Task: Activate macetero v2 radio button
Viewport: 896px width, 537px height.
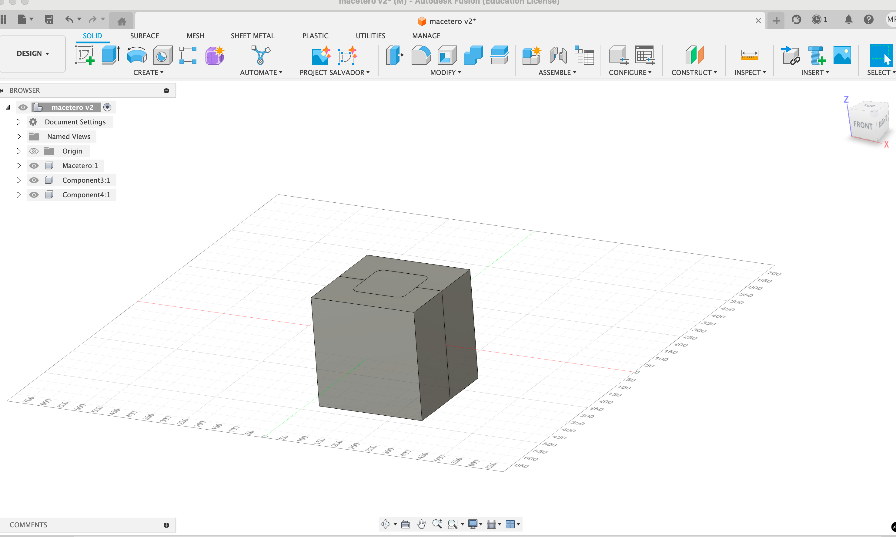Action: click(107, 107)
